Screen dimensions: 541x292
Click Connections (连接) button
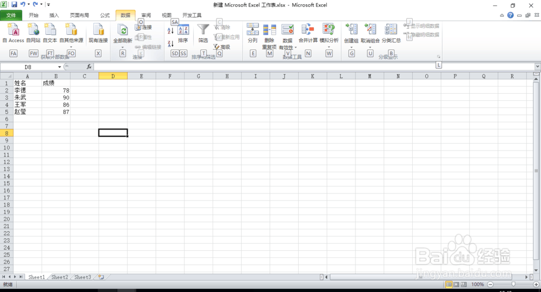144,27
